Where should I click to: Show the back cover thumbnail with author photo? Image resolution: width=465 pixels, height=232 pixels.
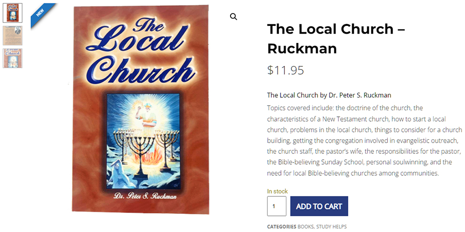pyautogui.click(x=12, y=35)
